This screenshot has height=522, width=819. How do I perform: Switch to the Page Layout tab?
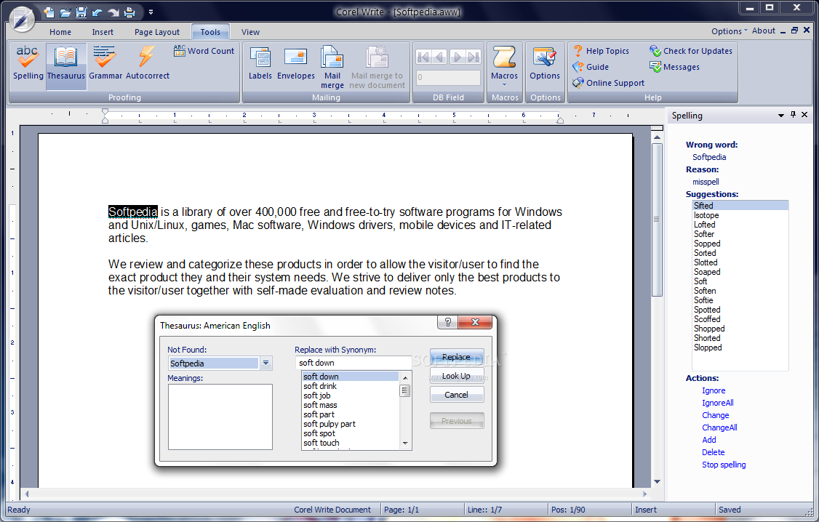(156, 32)
